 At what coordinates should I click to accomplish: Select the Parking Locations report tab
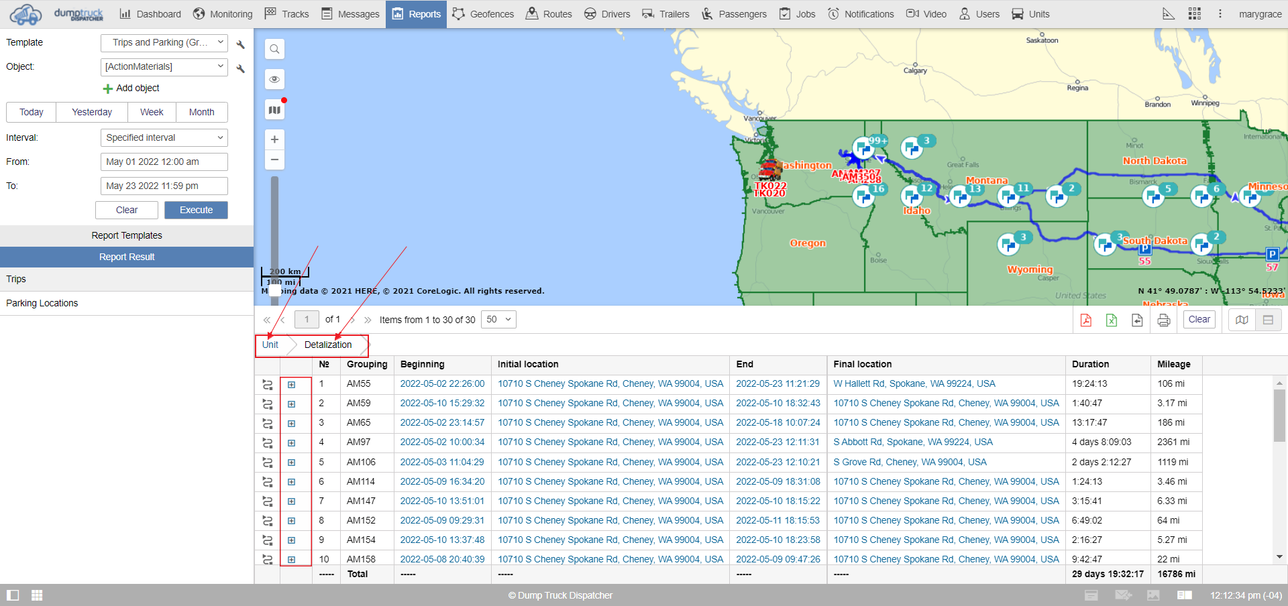(42, 303)
